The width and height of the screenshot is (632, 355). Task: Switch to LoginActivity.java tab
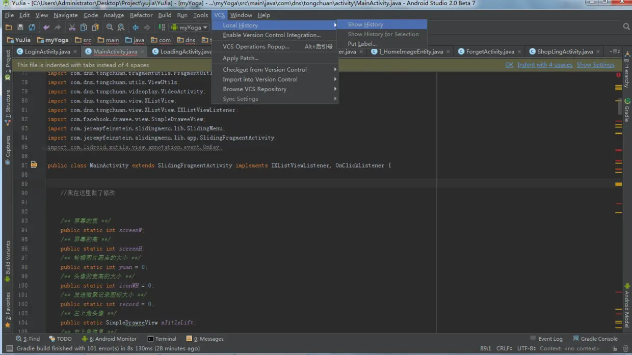click(x=47, y=51)
